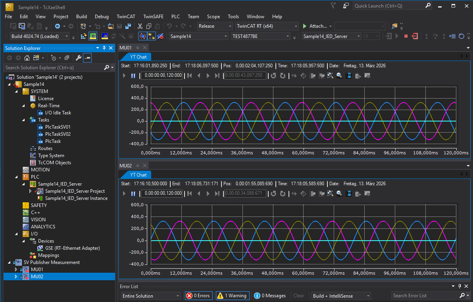This screenshot has width=473, height=302.
Task: Click the navigate backward toolbar arrow
Action: pos(57,26)
